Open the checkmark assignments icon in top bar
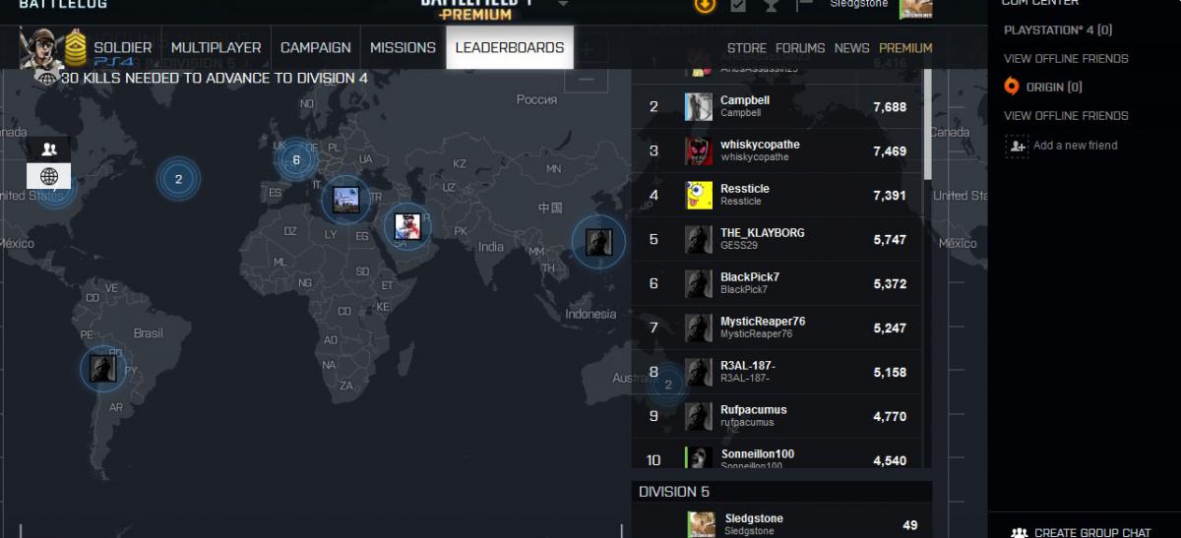The width and height of the screenshot is (1181, 538). [738, 5]
